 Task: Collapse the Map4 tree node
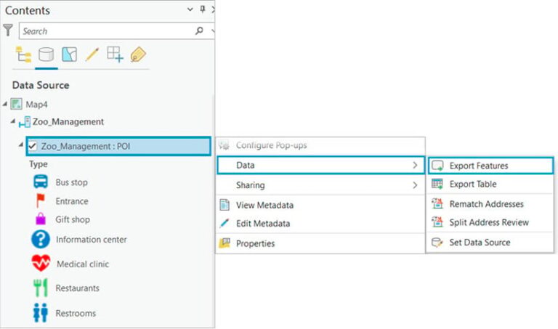(5, 104)
